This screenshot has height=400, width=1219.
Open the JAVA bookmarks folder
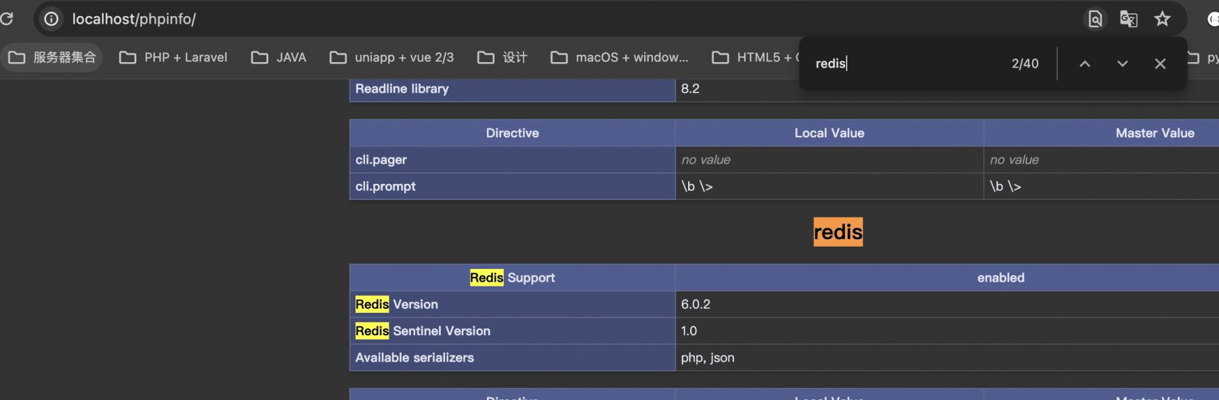tap(279, 57)
